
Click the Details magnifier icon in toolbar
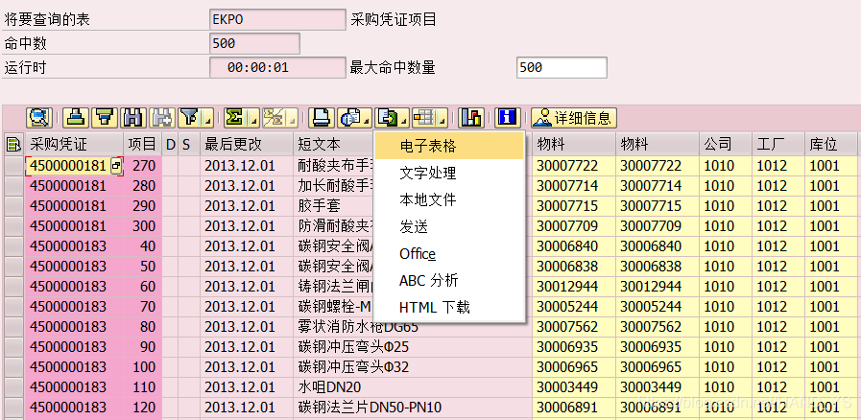point(39,117)
